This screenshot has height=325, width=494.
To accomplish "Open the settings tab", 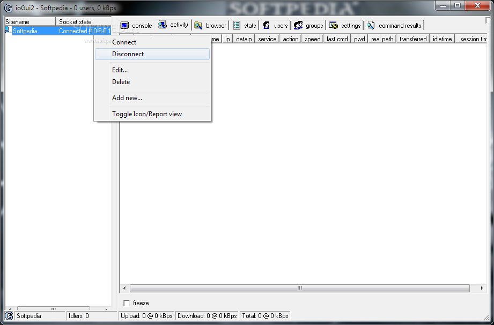I will (x=345, y=26).
